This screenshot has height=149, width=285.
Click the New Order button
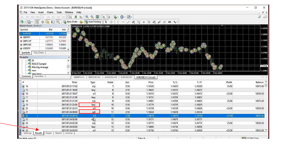click(x=70, y=22)
